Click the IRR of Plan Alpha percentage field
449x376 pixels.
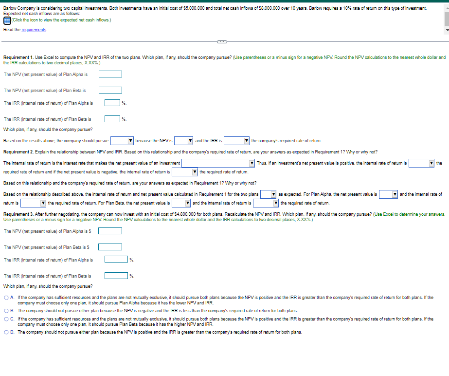click(111, 103)
